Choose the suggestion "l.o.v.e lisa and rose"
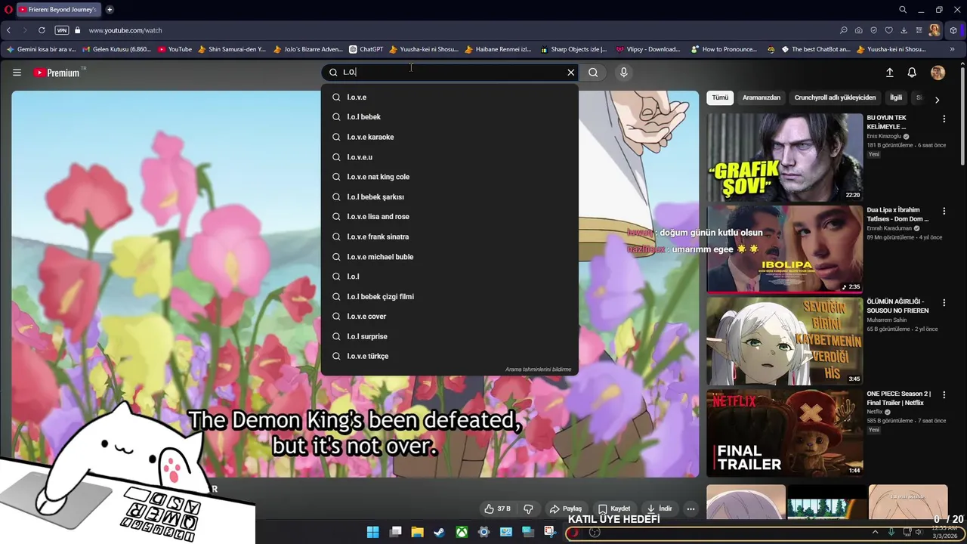 click(x=450, y=217)
